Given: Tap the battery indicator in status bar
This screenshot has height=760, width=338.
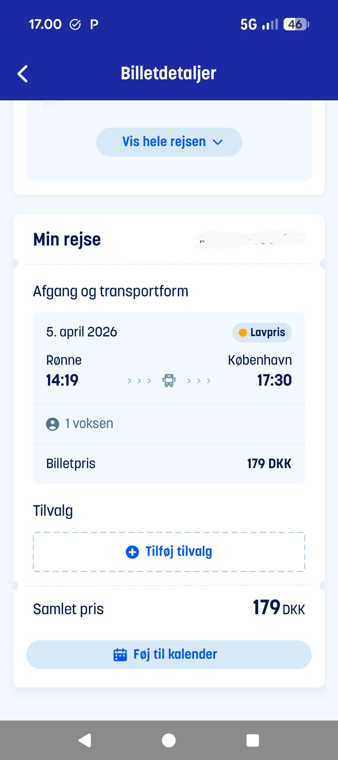Looking at the screenshot, I should coord(296,24).
